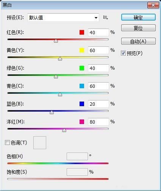This screenshot has width=161, height=191.
Task: Click the yellow color swatch
Action: [82, 50]
